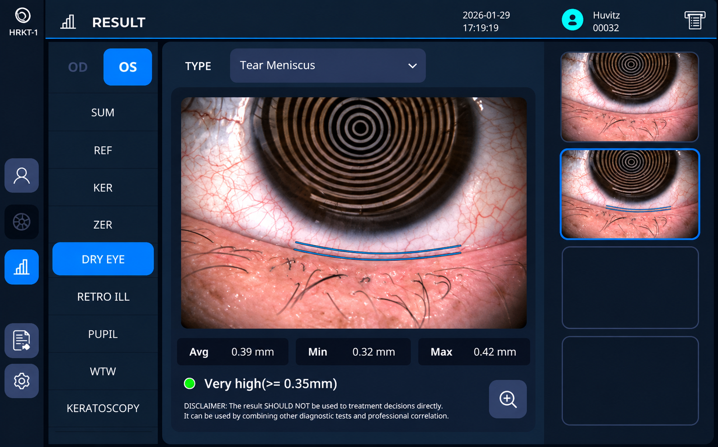Switch to the OD eye

[x=78, y=67]
